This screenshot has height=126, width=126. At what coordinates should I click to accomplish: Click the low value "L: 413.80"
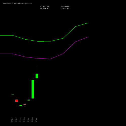click(x=65, y=9)
